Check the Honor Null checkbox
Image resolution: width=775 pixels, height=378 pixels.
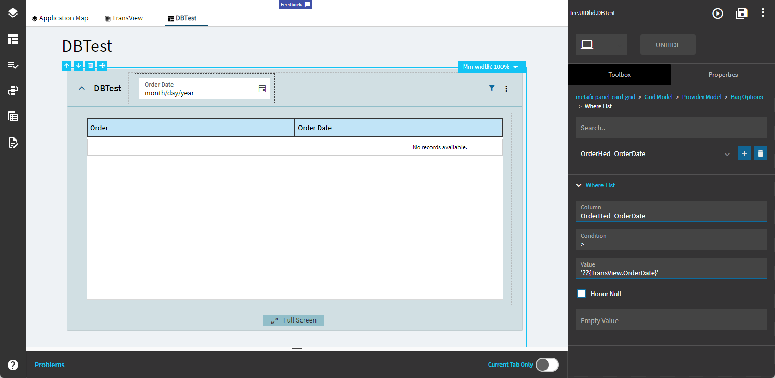(x=581, y=293)
